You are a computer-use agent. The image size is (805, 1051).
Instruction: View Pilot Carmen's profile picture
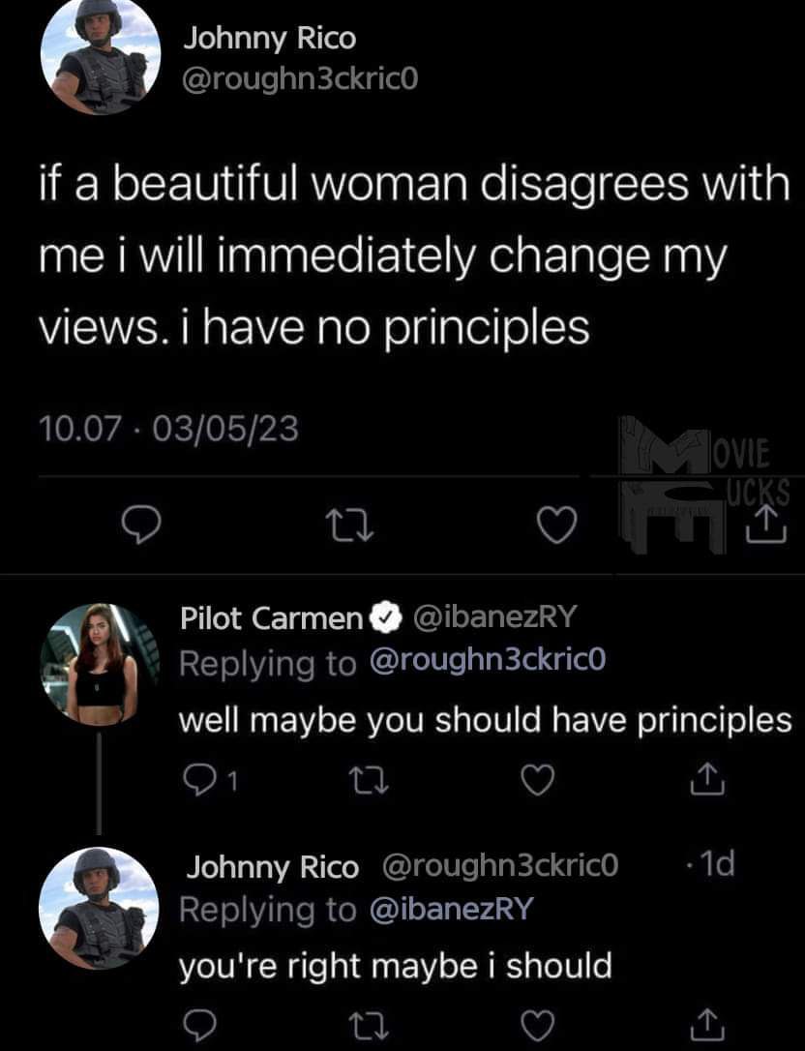coord(100,664)
